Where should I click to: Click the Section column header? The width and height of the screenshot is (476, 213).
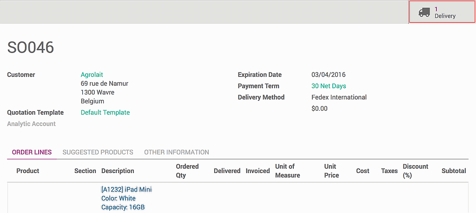point(85,171)
